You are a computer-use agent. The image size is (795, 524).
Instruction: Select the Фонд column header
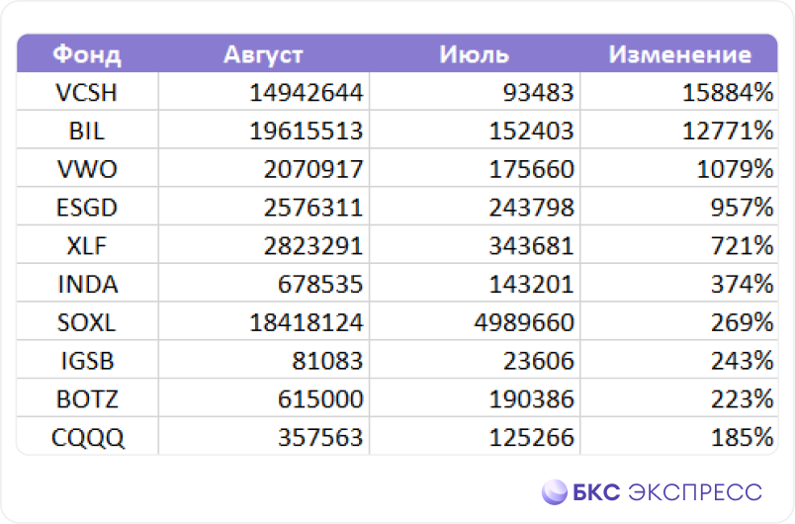(x=87, y=54)
